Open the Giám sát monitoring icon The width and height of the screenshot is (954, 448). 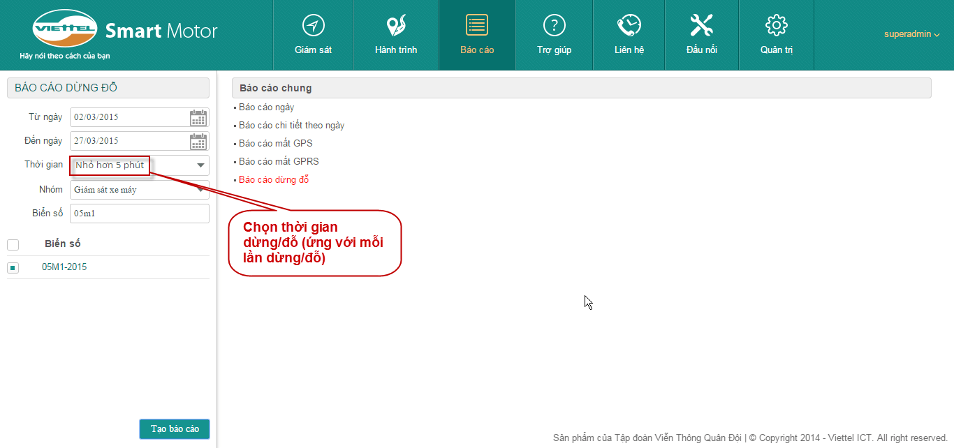(x=313, y=26)
